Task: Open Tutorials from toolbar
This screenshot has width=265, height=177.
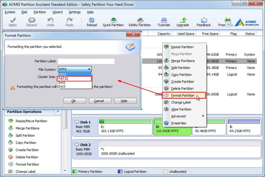Action: point(164,22)
